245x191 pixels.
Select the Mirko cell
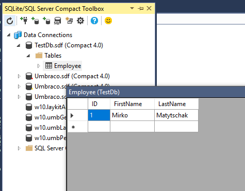pos(132,115)
